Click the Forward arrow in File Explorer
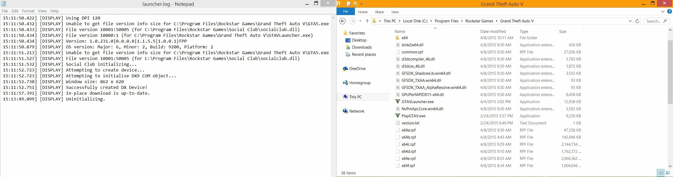 (x=353, y=21)
